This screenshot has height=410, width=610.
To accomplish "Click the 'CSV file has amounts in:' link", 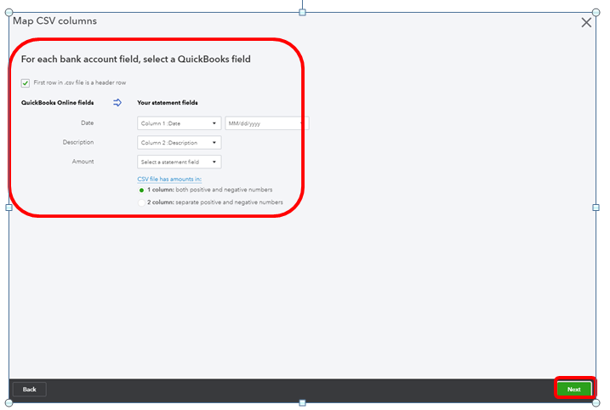I will [169, 179].
